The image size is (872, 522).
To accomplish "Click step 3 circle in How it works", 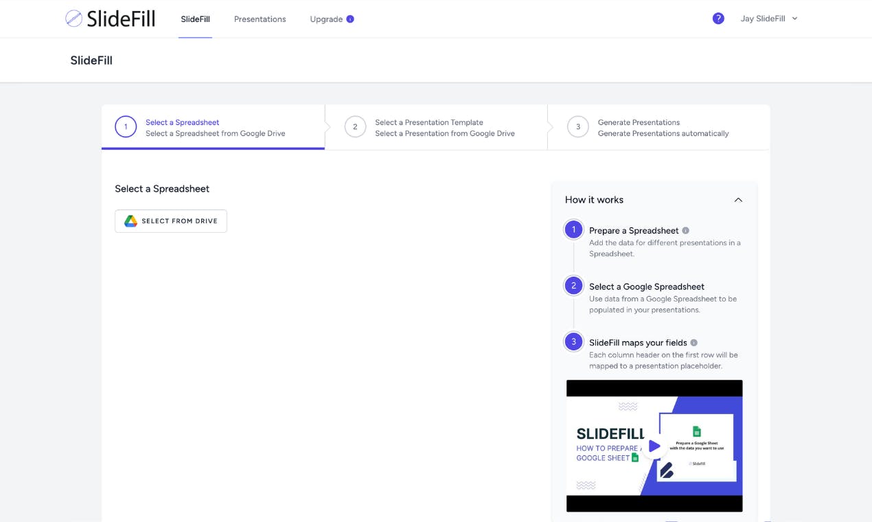I will pyautogui.click(x=573, y=341).
